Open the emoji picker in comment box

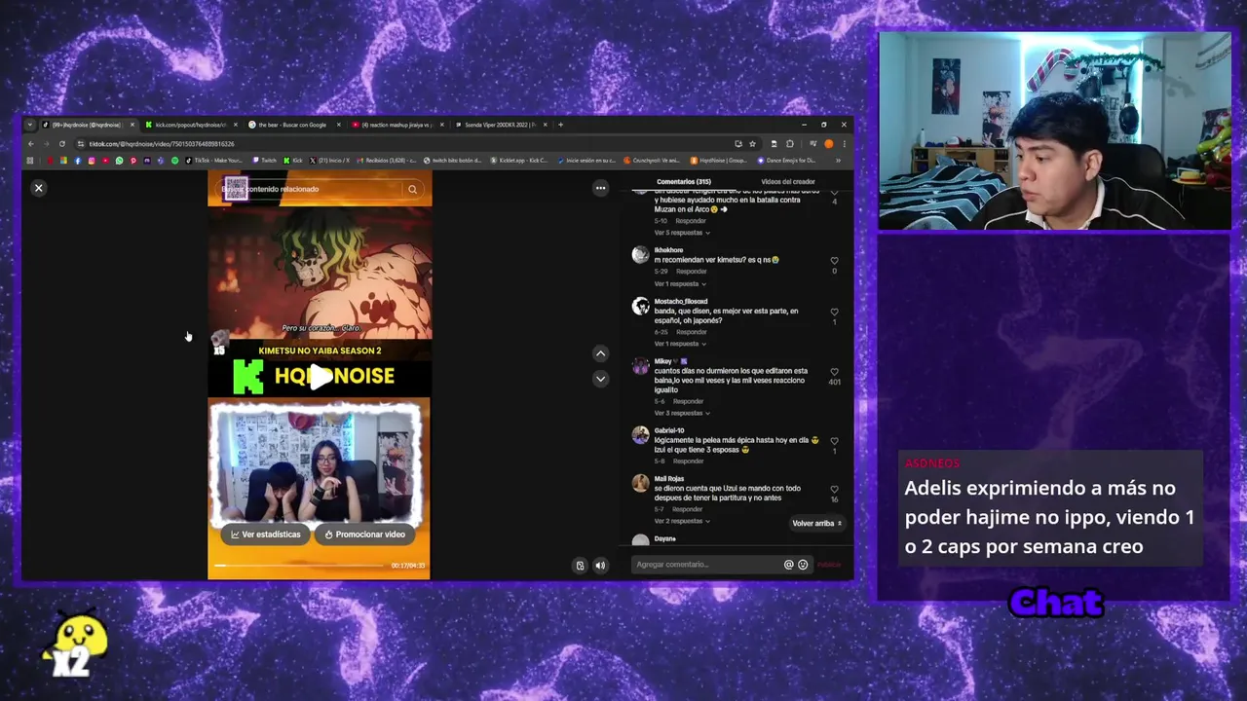tap(803, 565)
